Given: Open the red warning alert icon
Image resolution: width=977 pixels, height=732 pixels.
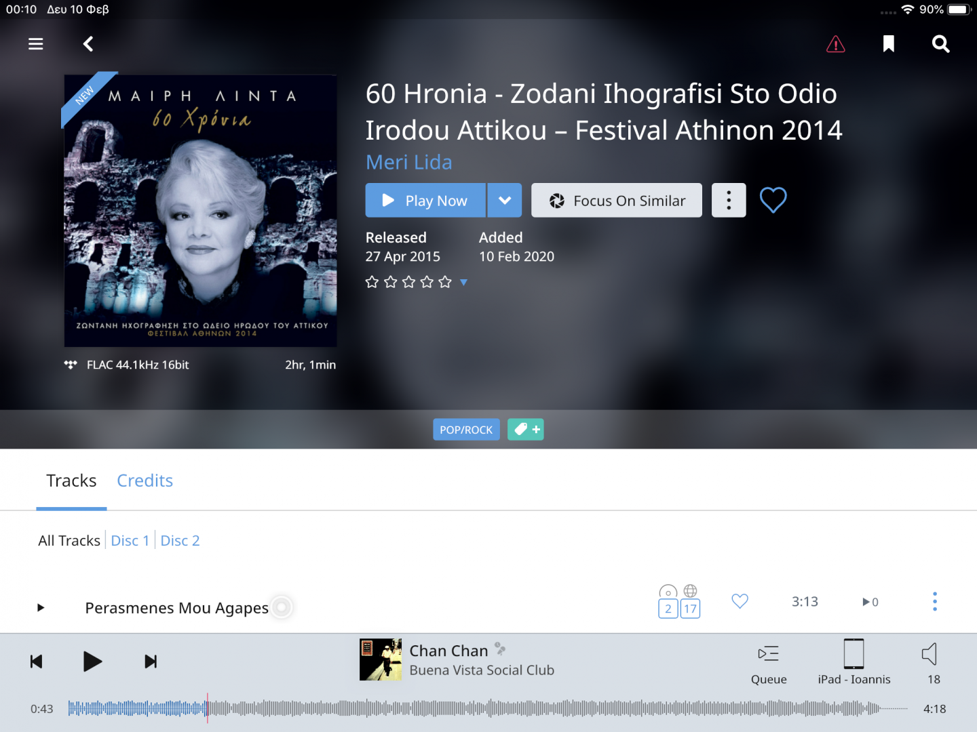Looking at the screenshot, I should 836,44.
